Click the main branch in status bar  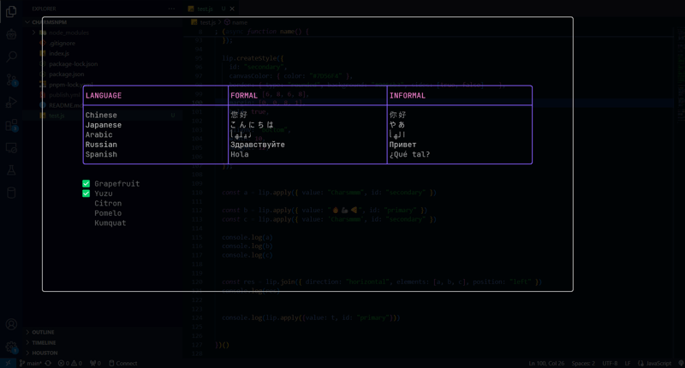coord(31,364)
